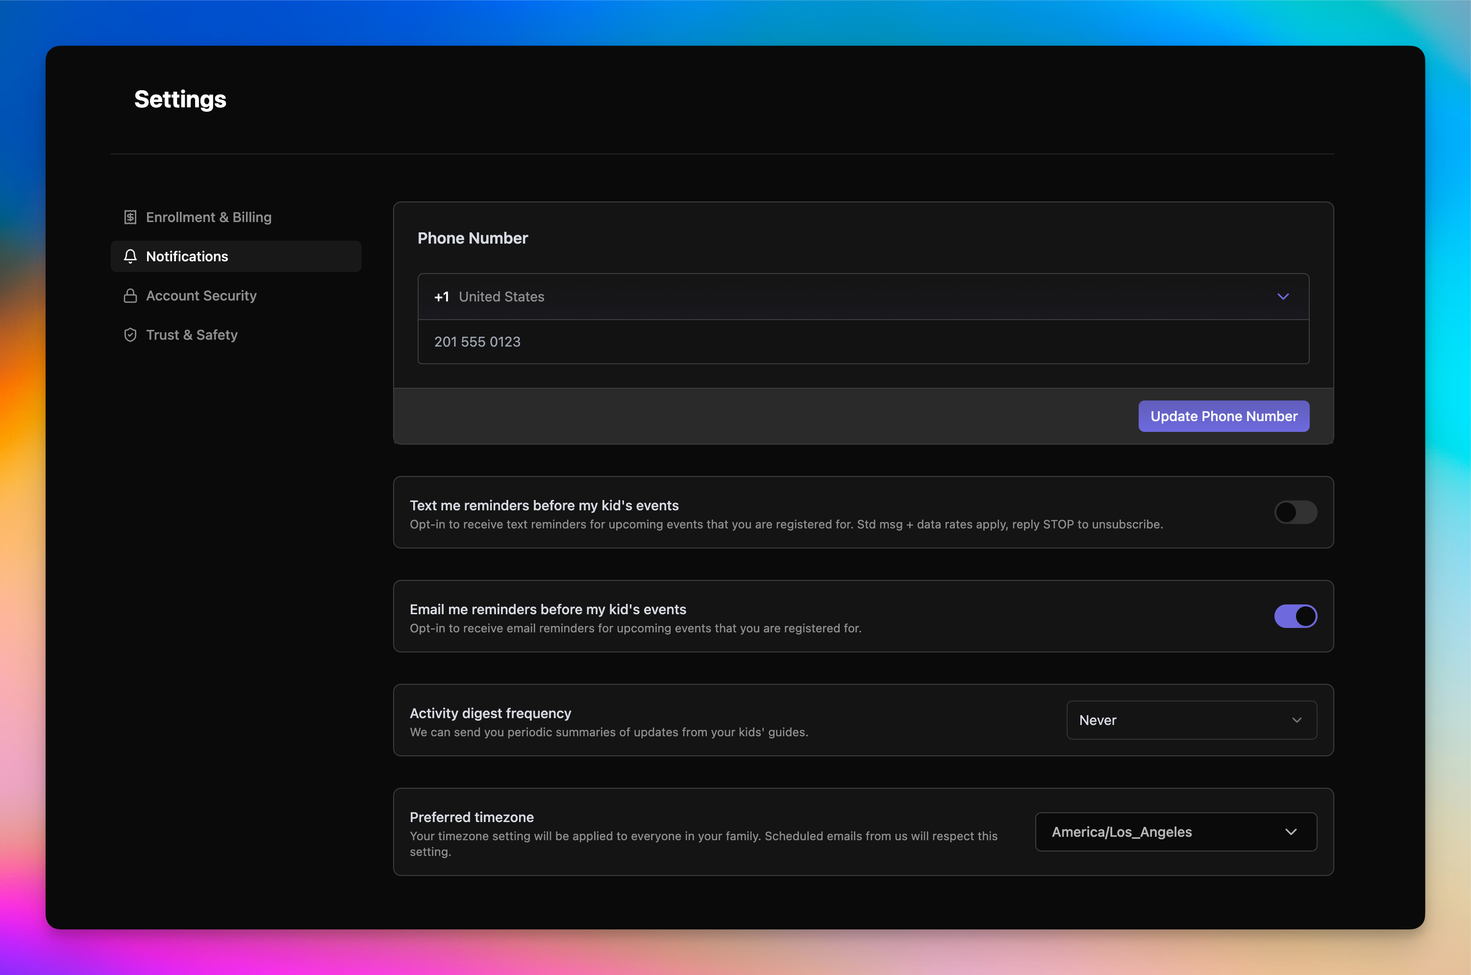This screenshot has height=975, width=1471.
Task: Click the Notifications bell icon
Action: [130, 256]
